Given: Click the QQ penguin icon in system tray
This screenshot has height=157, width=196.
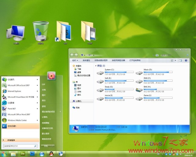Looking at the screenshot, I should [x=174, y=154].
